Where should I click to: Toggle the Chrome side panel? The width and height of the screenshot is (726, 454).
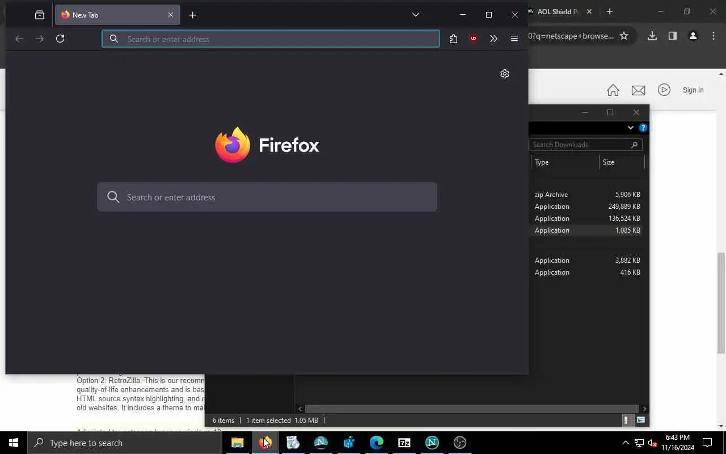click(672, 36)
